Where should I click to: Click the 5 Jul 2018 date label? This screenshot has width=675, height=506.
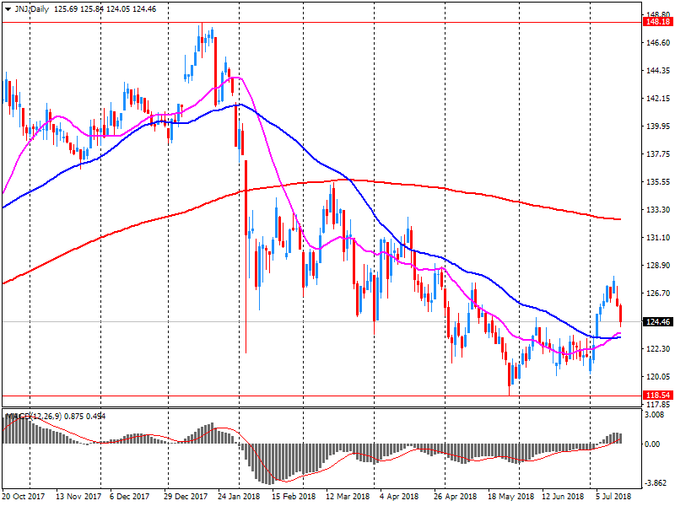point(613,497)
